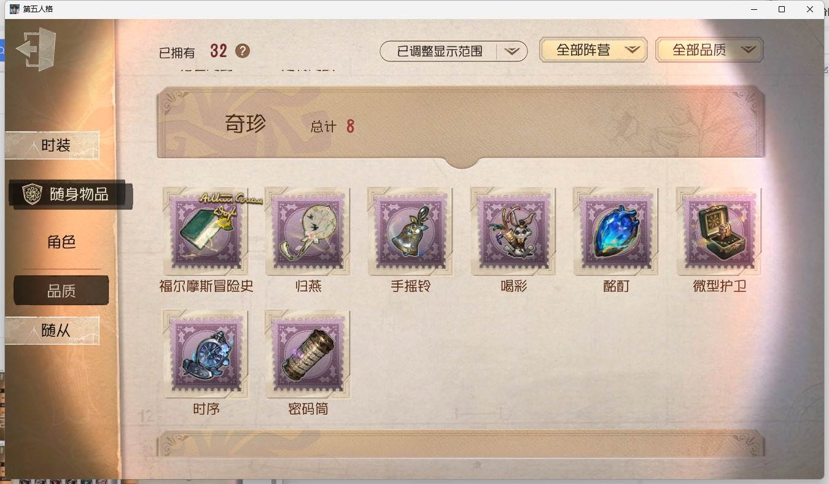Switch to the 时装 tab
This screenshot has height=484, width=829.
(53, 145)
